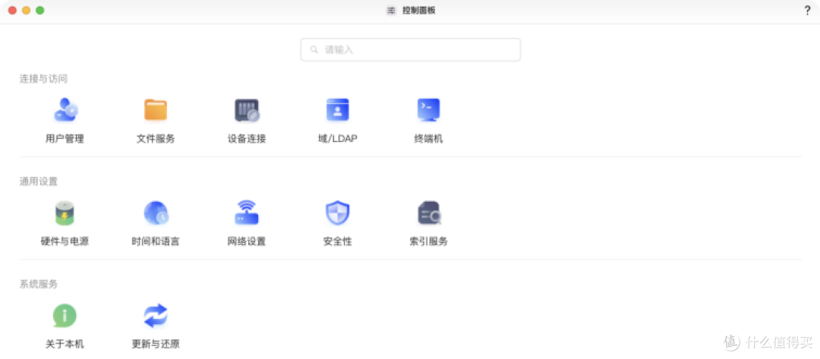This screenshot has height=359, width=820.
Task: Open 关于本机 green info icon
Action: pos(65,316)
